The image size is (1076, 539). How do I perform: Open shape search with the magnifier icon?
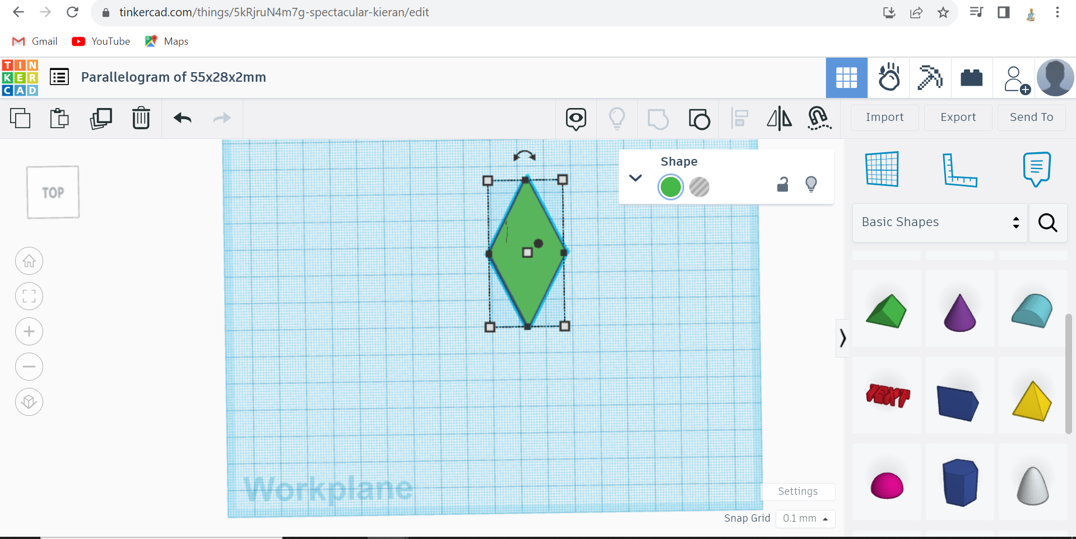[1047, 223]
